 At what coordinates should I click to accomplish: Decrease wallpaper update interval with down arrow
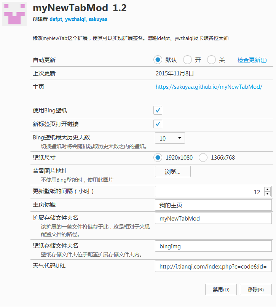(x=267, y=194)
